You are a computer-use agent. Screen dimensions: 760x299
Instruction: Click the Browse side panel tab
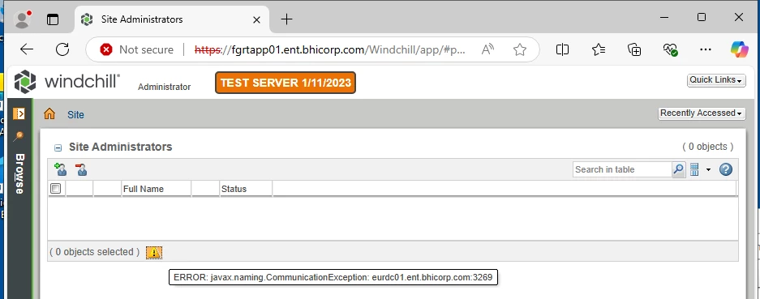coord(19,173)
